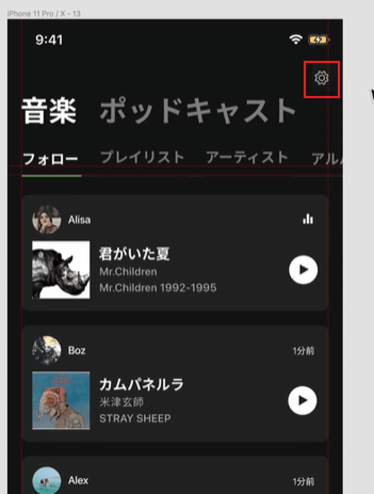Click the equalizer bars icon on Alisa's card

307,219
